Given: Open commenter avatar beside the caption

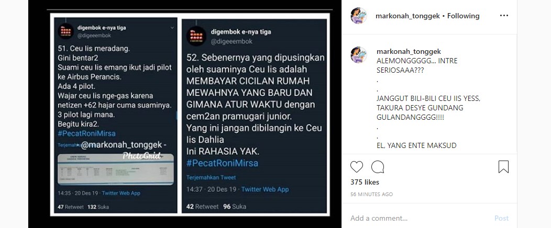Looking at the screenshot, I should pyautogui.click(x=359, y=55).
